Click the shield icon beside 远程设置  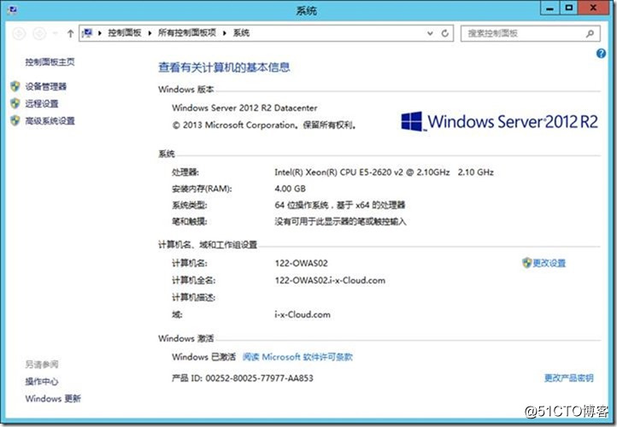point(15,103)
